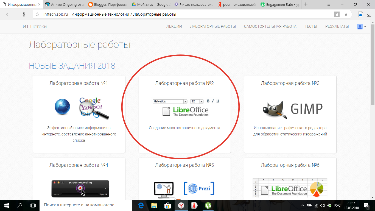The image size is (375, 211).
Task: Click the Lab 3 description about графического редактора
Action: pyautogui.click(x=290, y=131)
